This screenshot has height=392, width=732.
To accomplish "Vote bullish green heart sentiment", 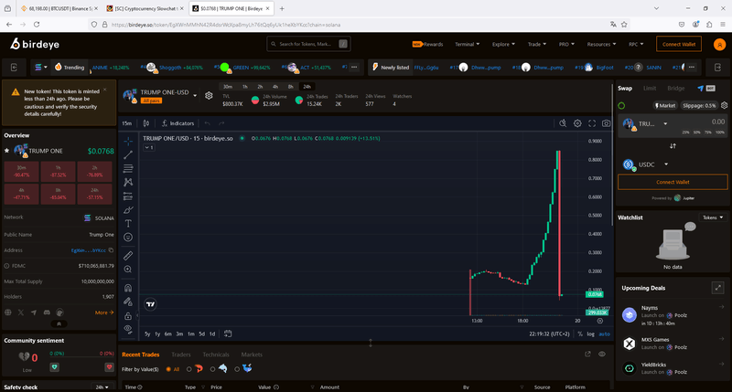I will click(x=54, y=367).
